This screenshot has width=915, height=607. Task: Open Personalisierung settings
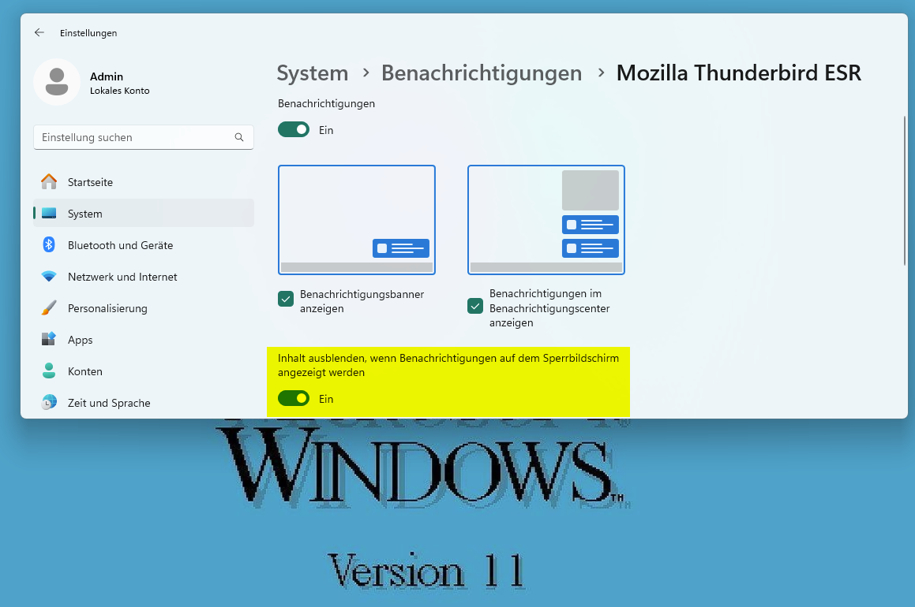click(x=144, y=308)
